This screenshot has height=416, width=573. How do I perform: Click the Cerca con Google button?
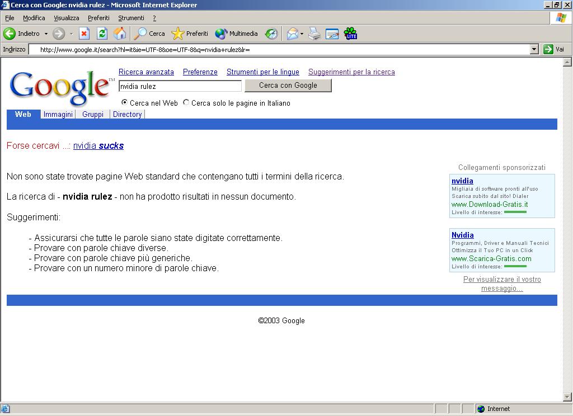(x=288, y=86)
